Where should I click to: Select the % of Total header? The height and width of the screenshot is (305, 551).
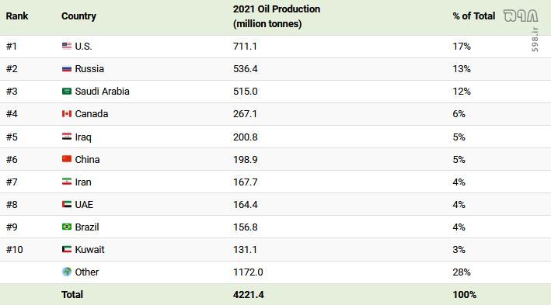[474, 16]
